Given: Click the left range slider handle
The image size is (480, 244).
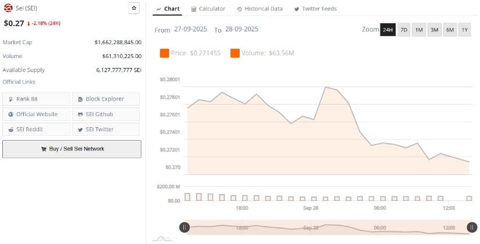Looking at the screenshot, I should coord(184,228).
